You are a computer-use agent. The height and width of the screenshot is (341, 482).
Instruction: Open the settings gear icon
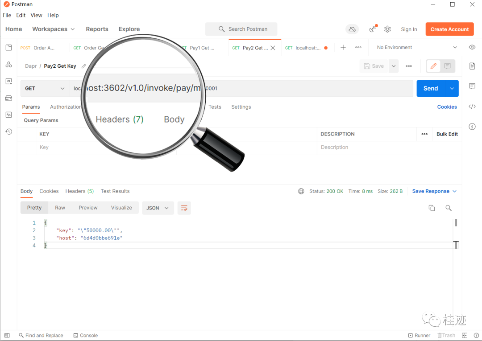tap(387, 29)
